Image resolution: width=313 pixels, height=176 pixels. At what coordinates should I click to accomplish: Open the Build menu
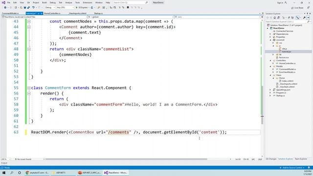(x=45, y=2)
